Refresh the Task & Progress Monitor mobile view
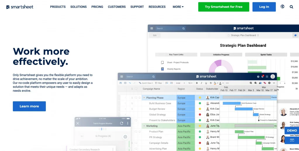Screen dimensions: 299x151 tap(122, 123)
